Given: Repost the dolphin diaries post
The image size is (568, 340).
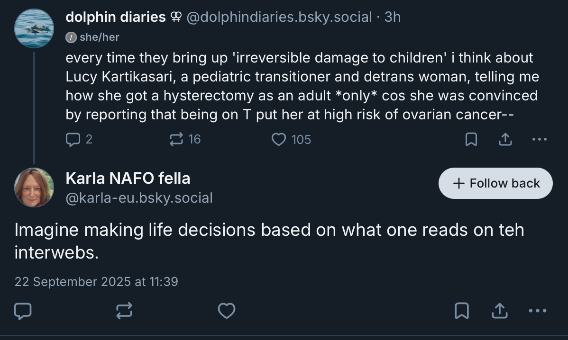Looking at the screenshot, I should pos(177,139).
